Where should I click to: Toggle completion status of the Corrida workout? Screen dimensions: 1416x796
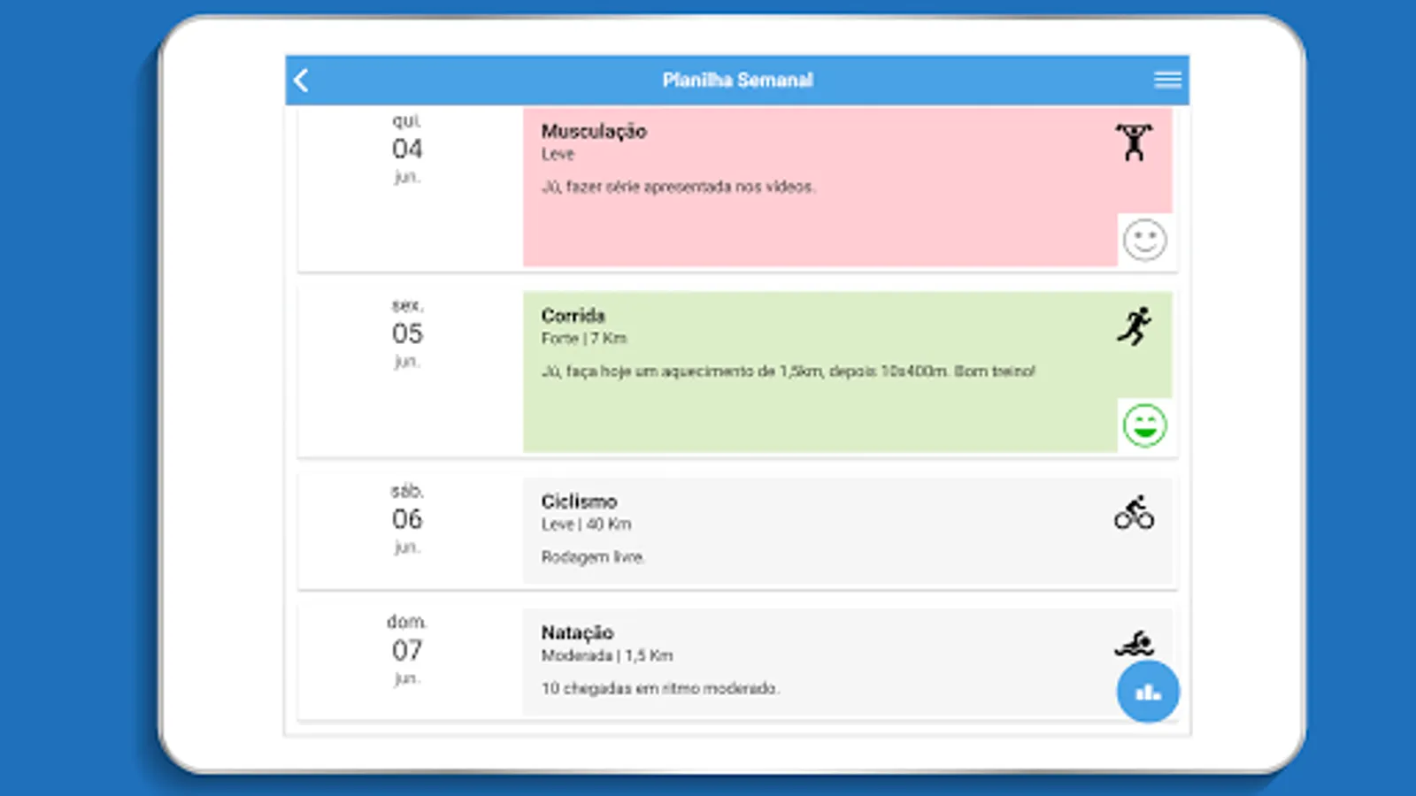click(1145, 425)
